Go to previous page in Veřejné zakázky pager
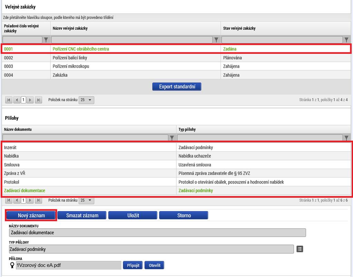Screen dimensions: 353x277 (17, 100)
